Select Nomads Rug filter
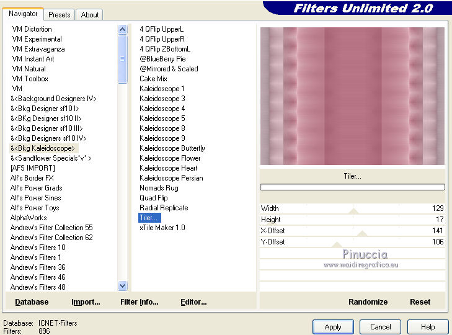The width and height of the screenshot is (452, 335). (x=159, y=188)
